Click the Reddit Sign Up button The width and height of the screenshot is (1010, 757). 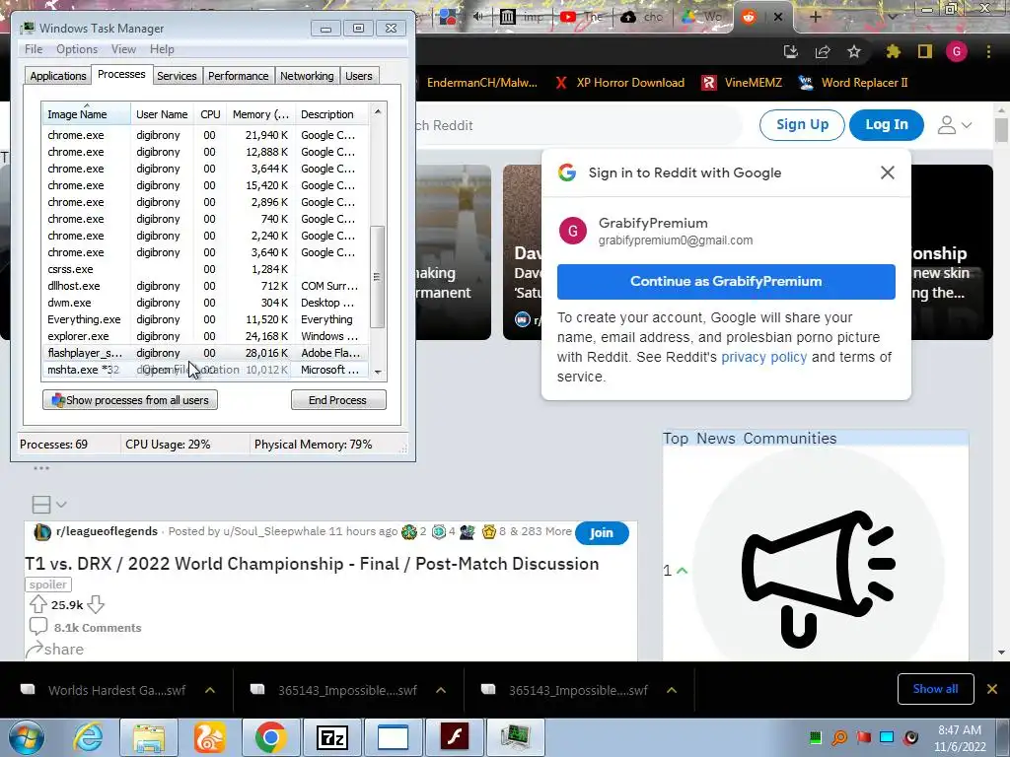802,125
